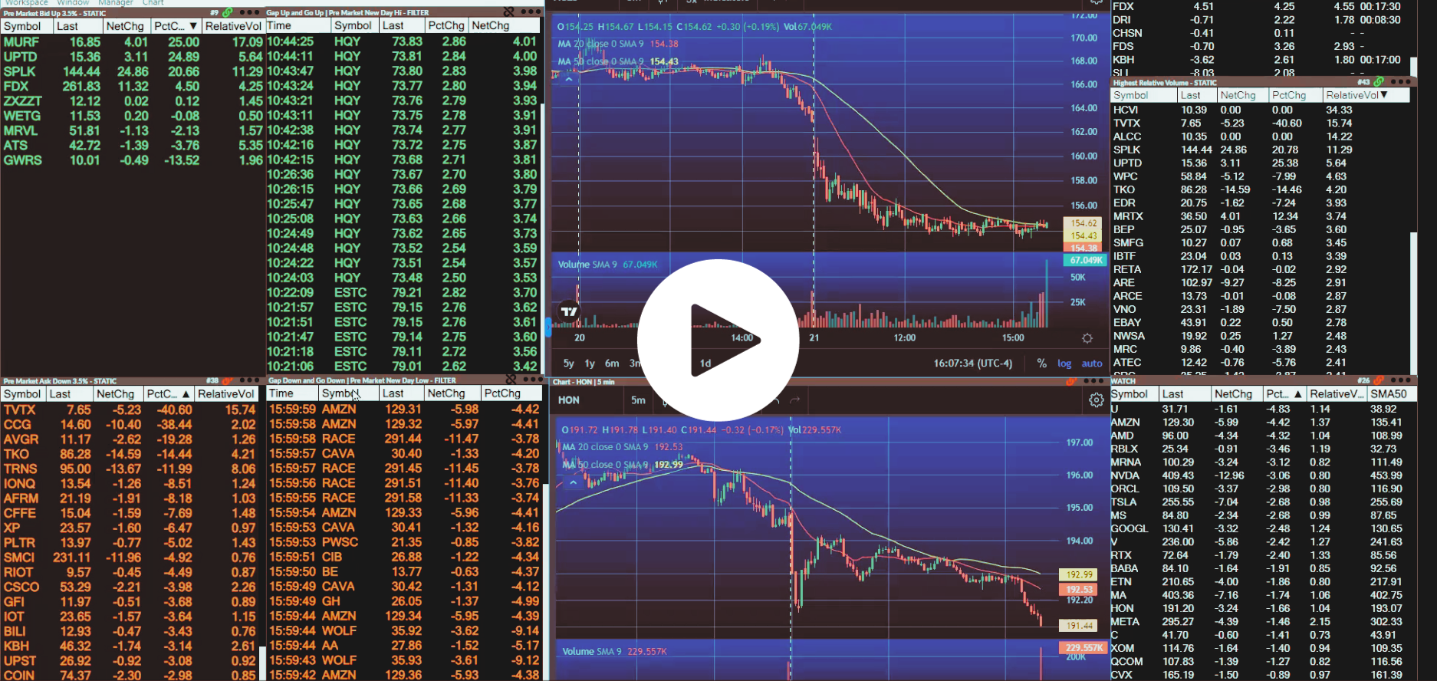1437x681 pixels.
Task: Open three-dot menu of Pre Market Ask Down panel
Action: pos(250,380)
